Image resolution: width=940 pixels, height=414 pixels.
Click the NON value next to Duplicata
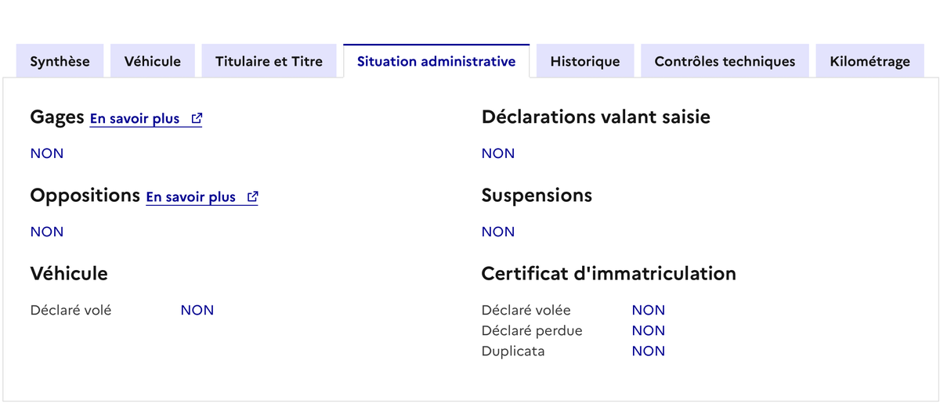click(649, 351)
